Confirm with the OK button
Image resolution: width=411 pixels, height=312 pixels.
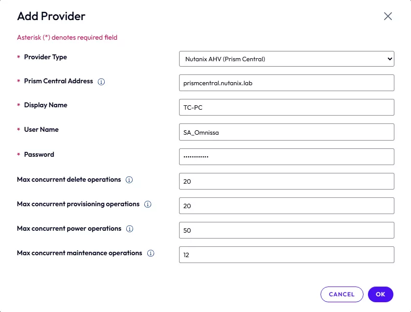click(x=380, y=294)
